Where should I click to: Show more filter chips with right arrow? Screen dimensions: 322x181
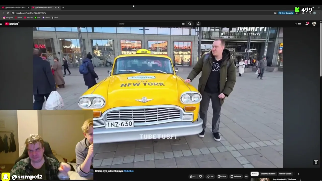pyautogui.click(x=299, y=174)
